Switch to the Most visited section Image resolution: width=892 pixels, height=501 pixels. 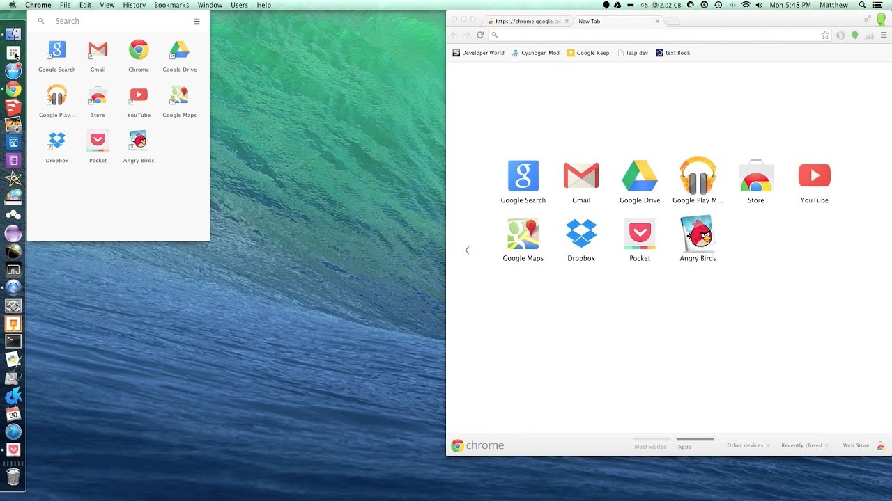click(x=651, y=446)
